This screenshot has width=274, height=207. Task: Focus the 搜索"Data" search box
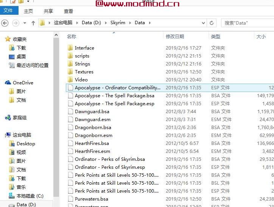[x=248, y=23]
